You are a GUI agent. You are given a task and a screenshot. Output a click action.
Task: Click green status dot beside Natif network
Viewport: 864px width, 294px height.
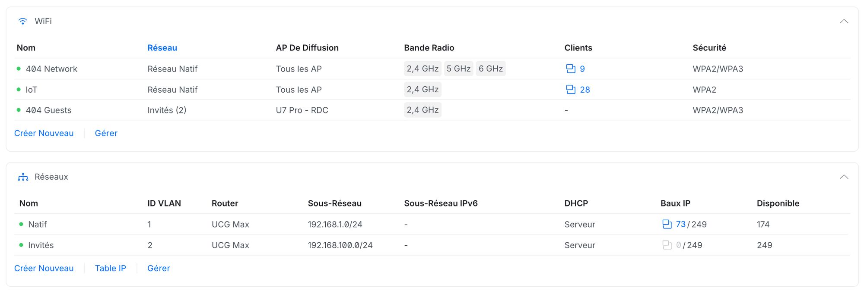pyautogui.click(x=21, y=224)
